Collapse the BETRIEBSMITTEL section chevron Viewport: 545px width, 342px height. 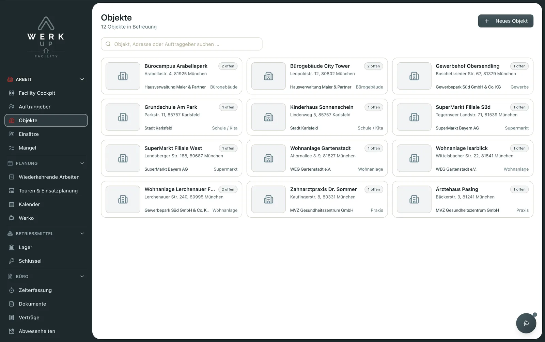point(82,234)
